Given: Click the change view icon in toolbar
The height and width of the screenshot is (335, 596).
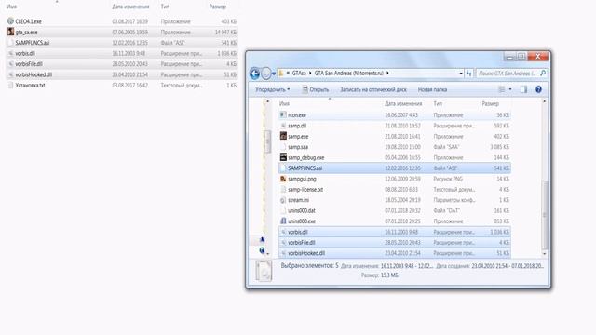Looking at the screenshot, I should [502, 89].
